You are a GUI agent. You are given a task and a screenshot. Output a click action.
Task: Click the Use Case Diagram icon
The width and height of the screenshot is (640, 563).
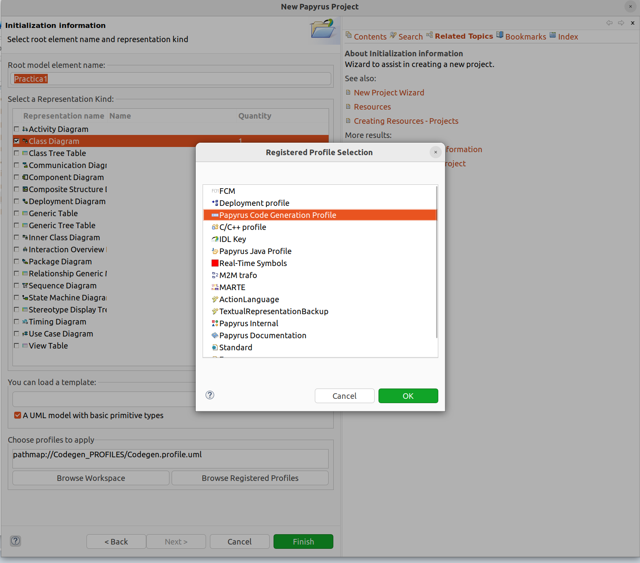click(25, 334)
